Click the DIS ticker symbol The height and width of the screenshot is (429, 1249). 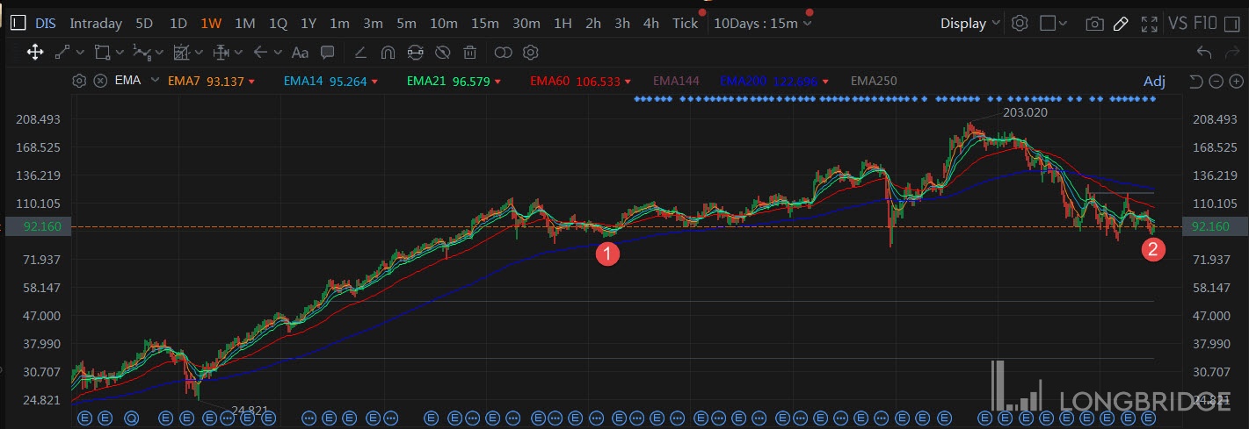(x=46, y=24)
